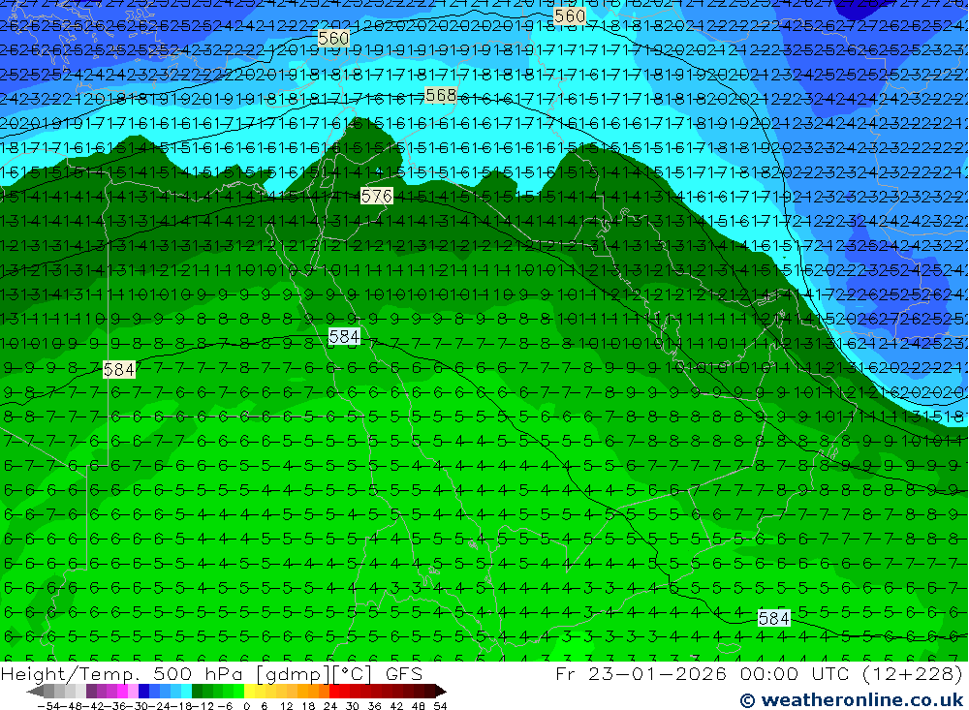The height and width of the screenshot is (710, 969).
Task: Select the navy blue swatch at legend -30
Action: click(x=143, y=691)
